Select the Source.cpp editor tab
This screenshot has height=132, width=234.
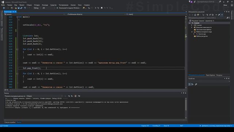[8, 12]
